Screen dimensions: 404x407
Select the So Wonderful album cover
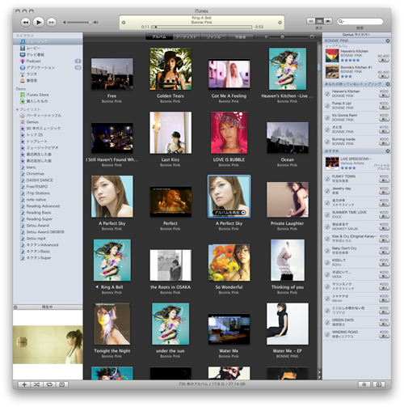229,262
